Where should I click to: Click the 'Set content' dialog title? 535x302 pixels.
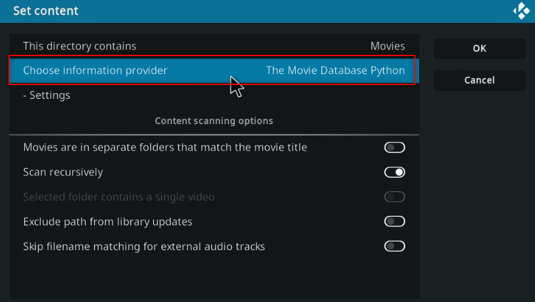click(x=46, y=11)
